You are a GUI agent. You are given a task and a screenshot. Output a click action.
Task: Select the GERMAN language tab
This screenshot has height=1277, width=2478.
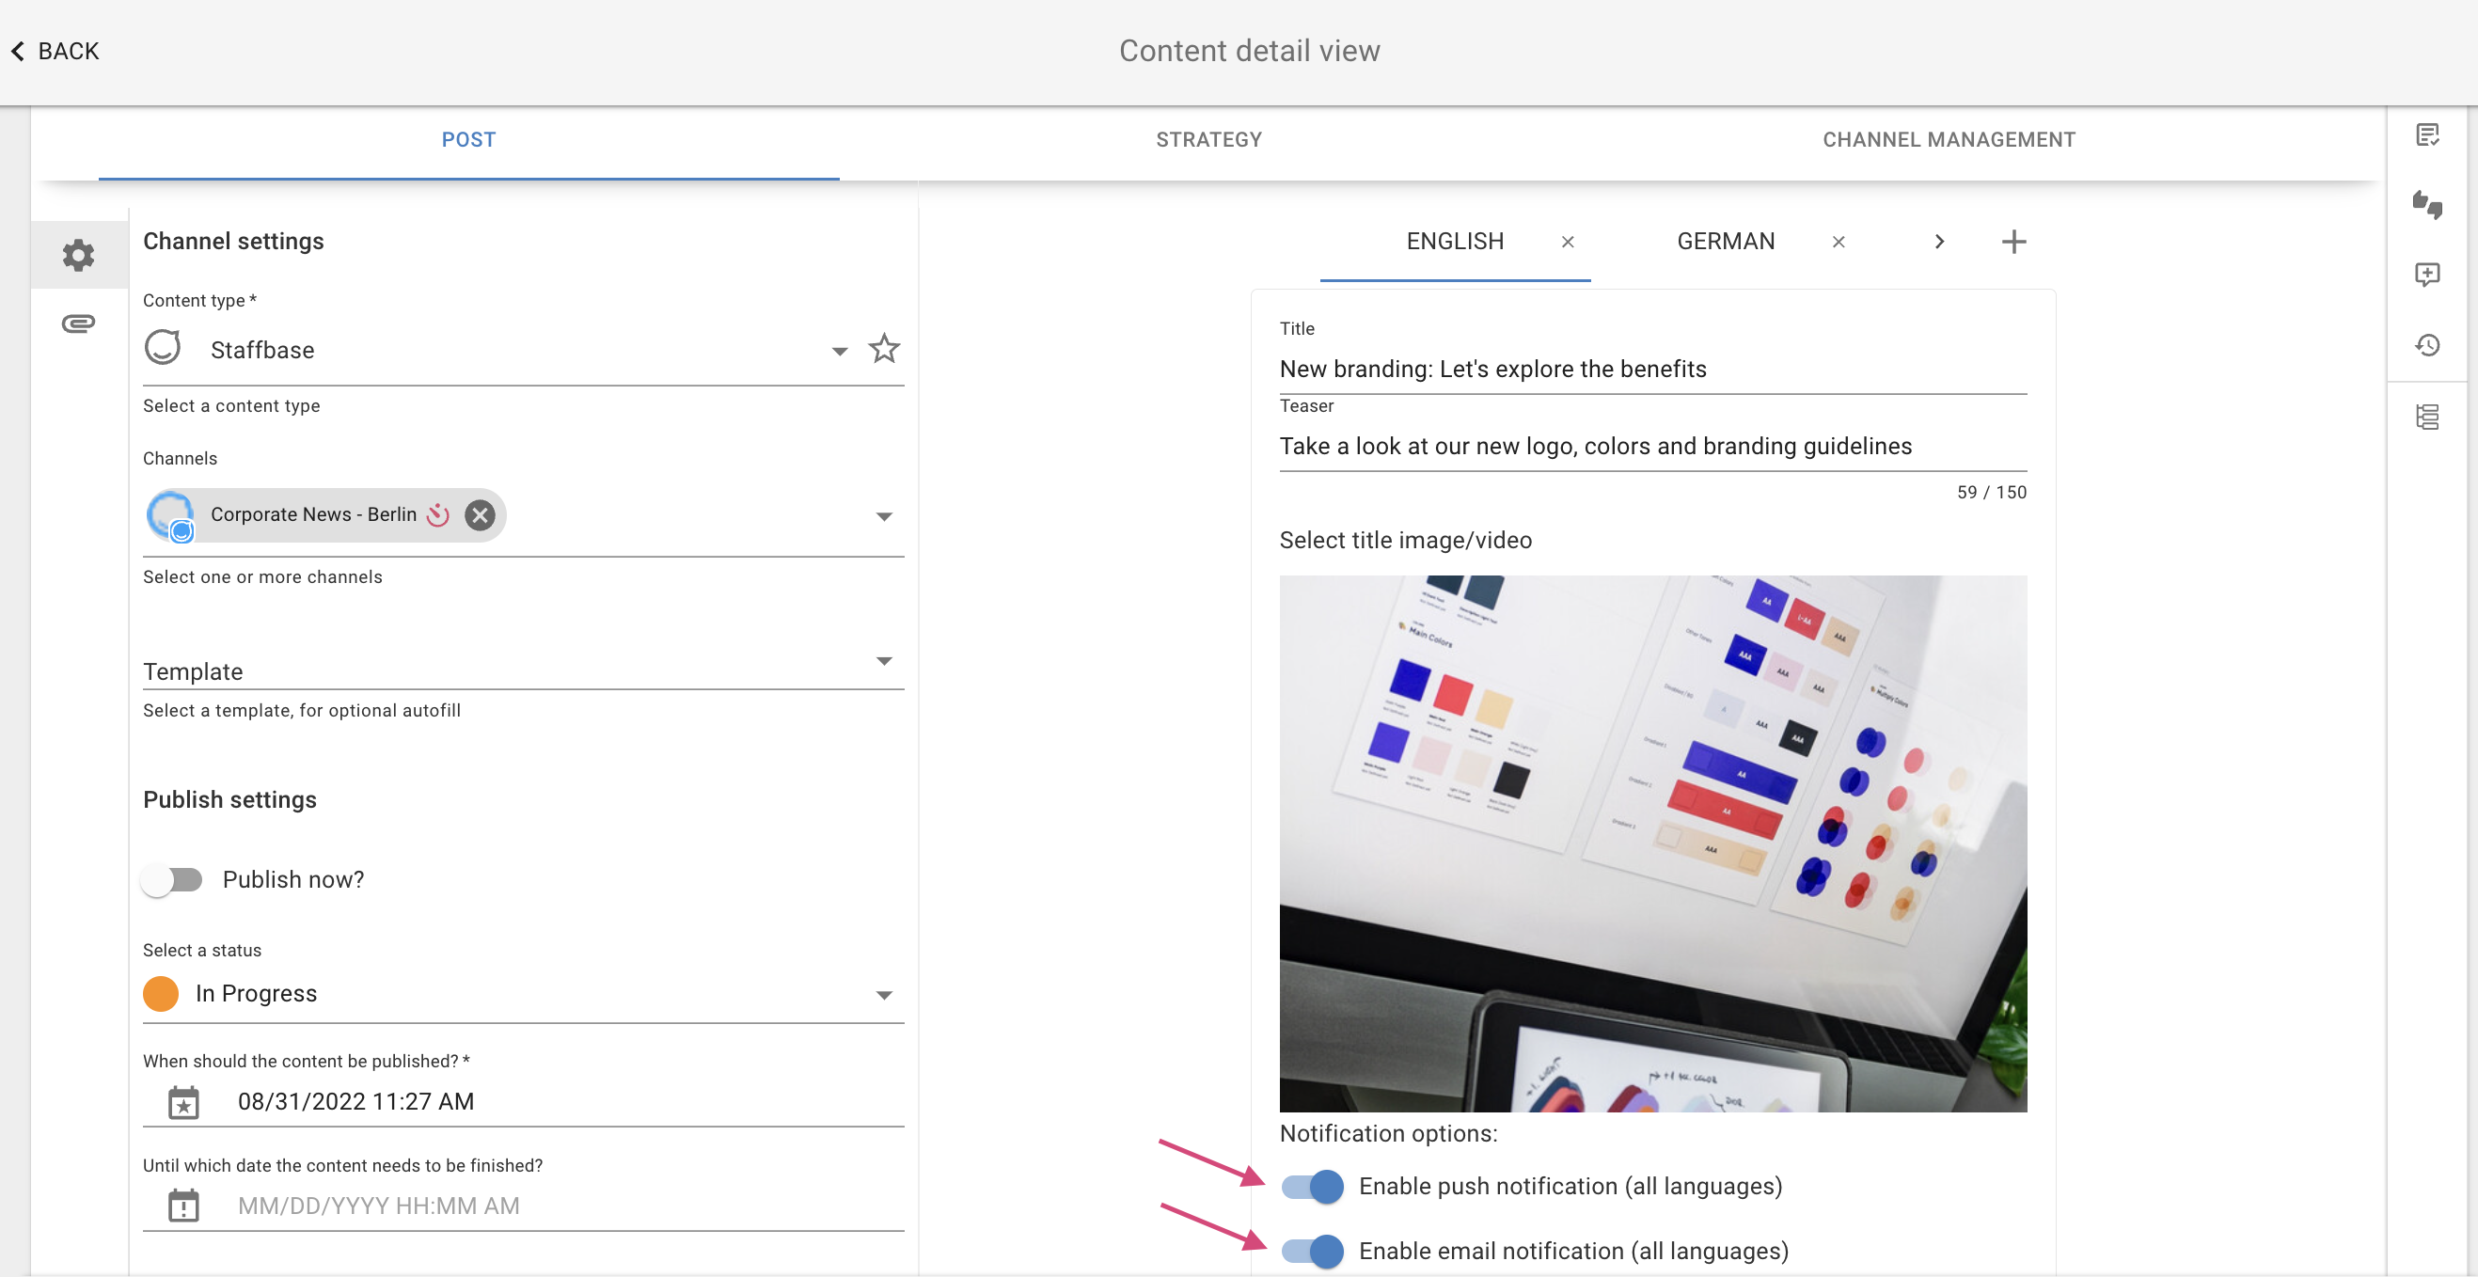(x=1726, y=242)
